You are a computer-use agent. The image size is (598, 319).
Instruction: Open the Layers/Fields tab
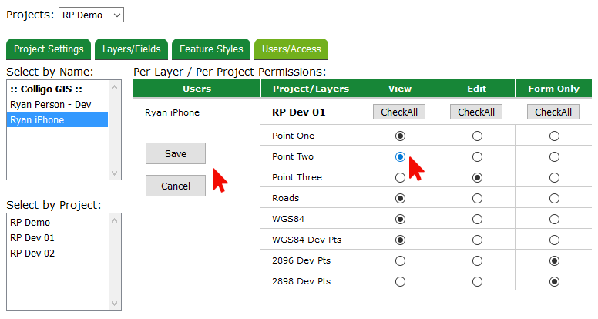[132, 49]
